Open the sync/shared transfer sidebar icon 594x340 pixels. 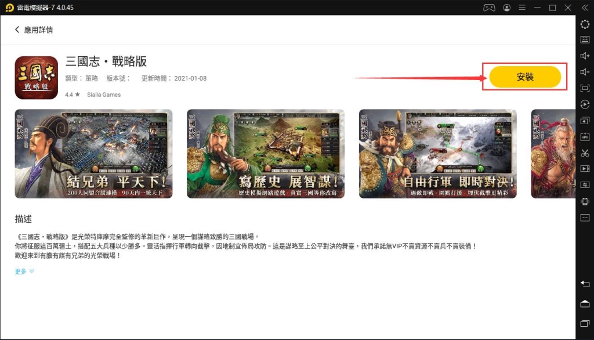[585, 185]
